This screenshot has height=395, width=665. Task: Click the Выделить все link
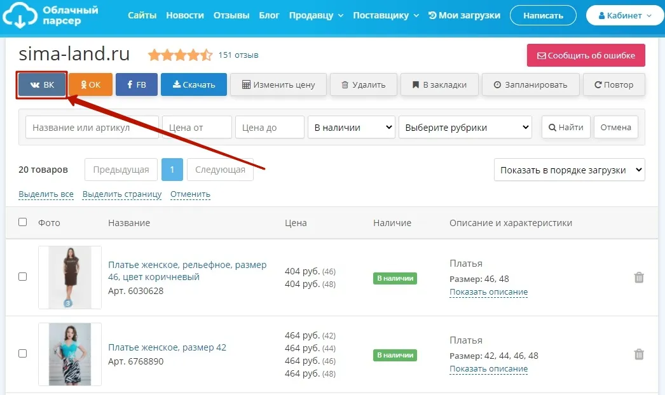46,194
